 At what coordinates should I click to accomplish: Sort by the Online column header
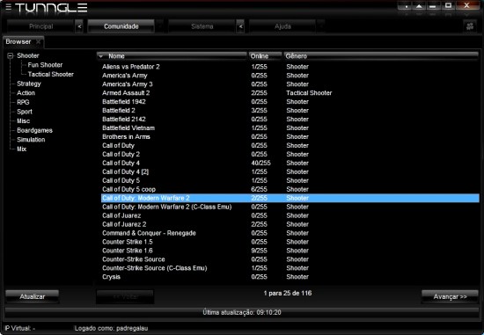point(265,56)
